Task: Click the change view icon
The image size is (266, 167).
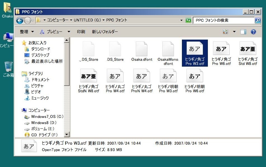Action: pyautogui.click(x=225, y=32)
